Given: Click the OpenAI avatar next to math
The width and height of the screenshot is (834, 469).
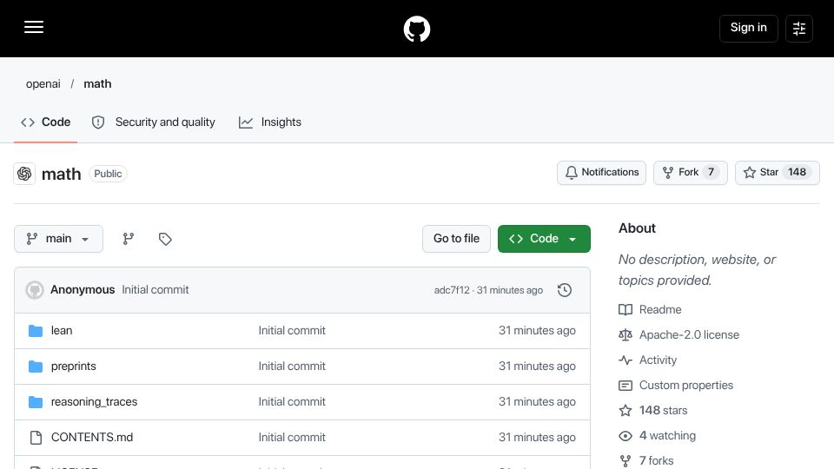Looking at the screenshot, I should 24,174.
